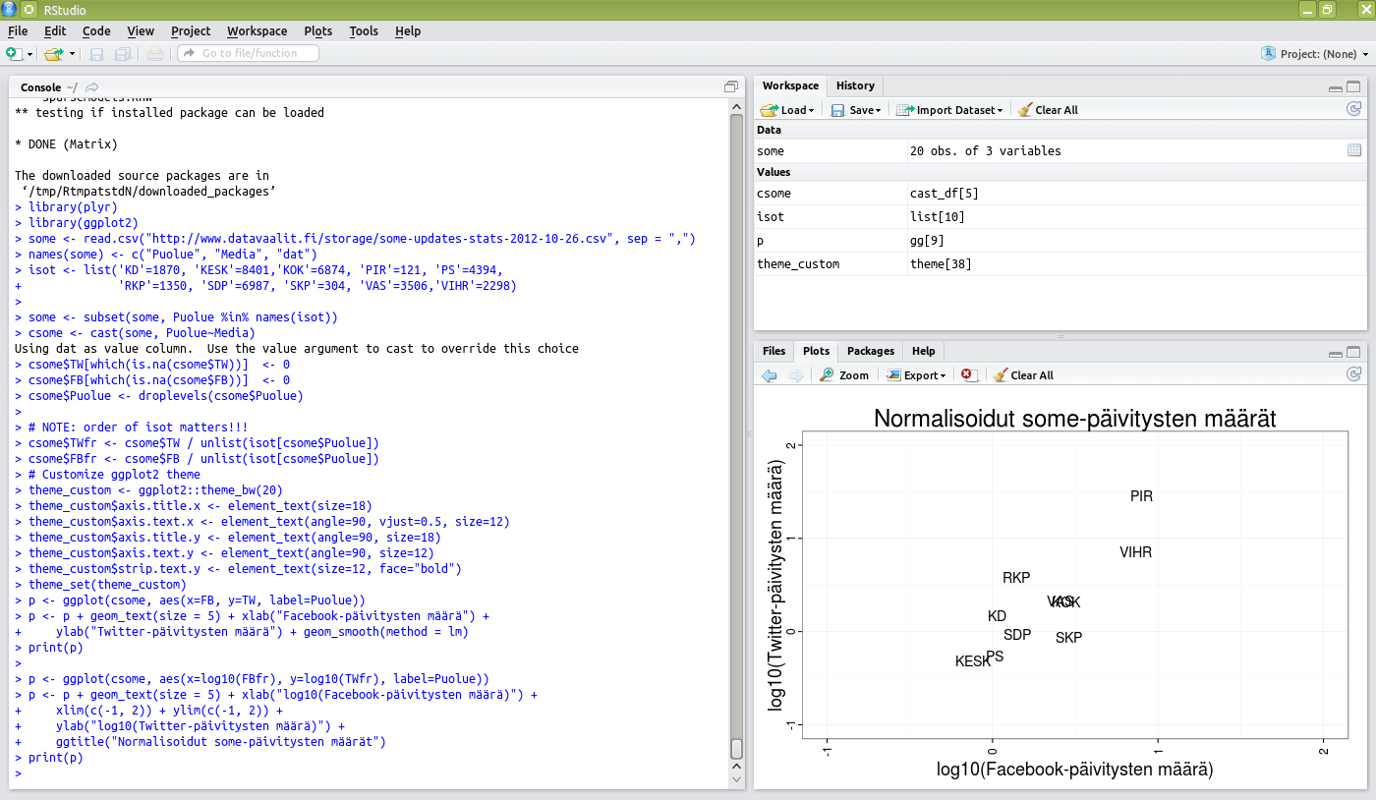This screenshot has height=800, width=1376.
Task: Click the Print icon in main toolbar
Action: click(x=155, y=53)
